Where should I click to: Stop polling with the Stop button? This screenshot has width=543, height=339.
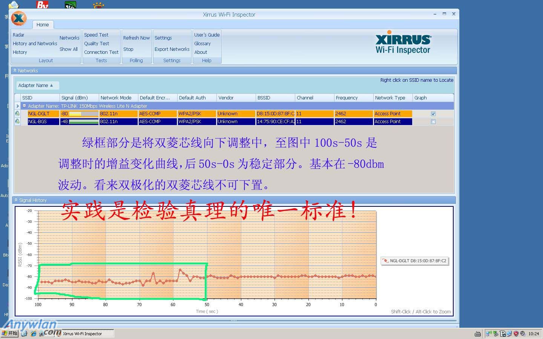coord(128,49)
